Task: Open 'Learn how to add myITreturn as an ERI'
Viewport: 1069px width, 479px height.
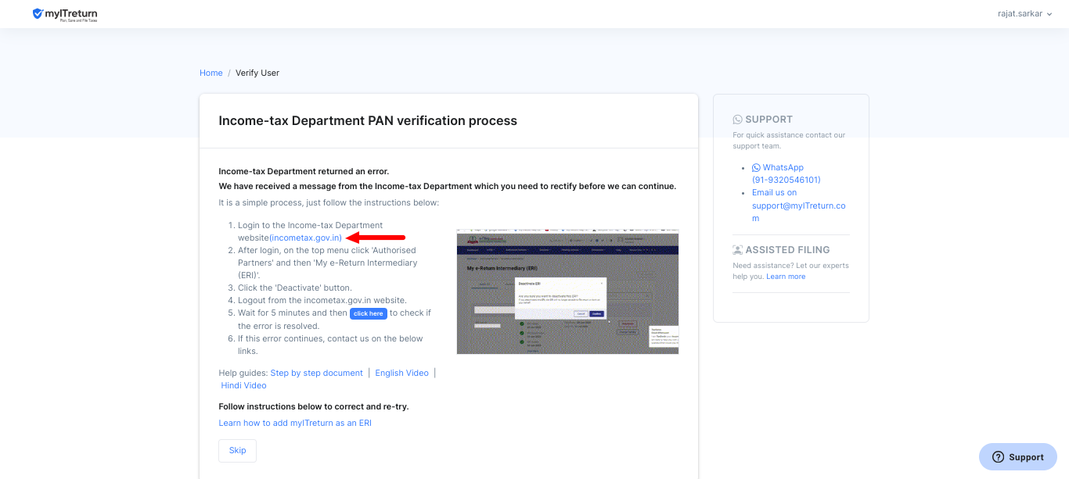Action: (x=295, y=423)
